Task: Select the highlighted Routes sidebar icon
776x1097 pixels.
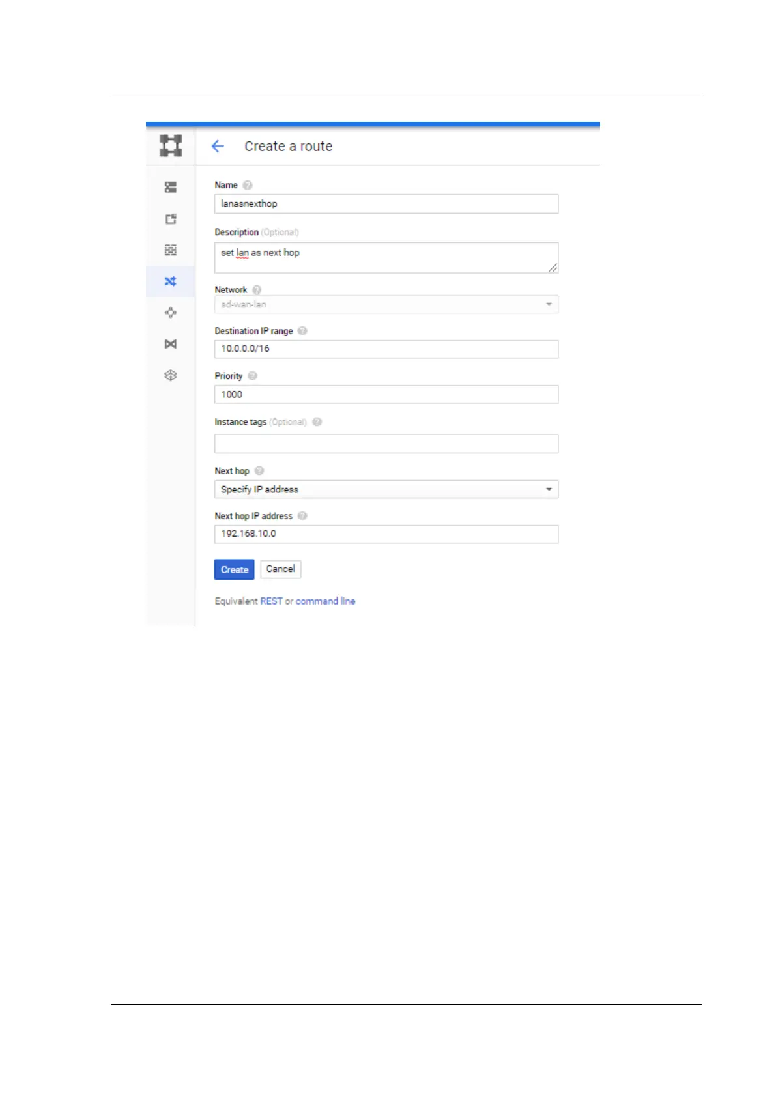Action: [x=171, y=281]
